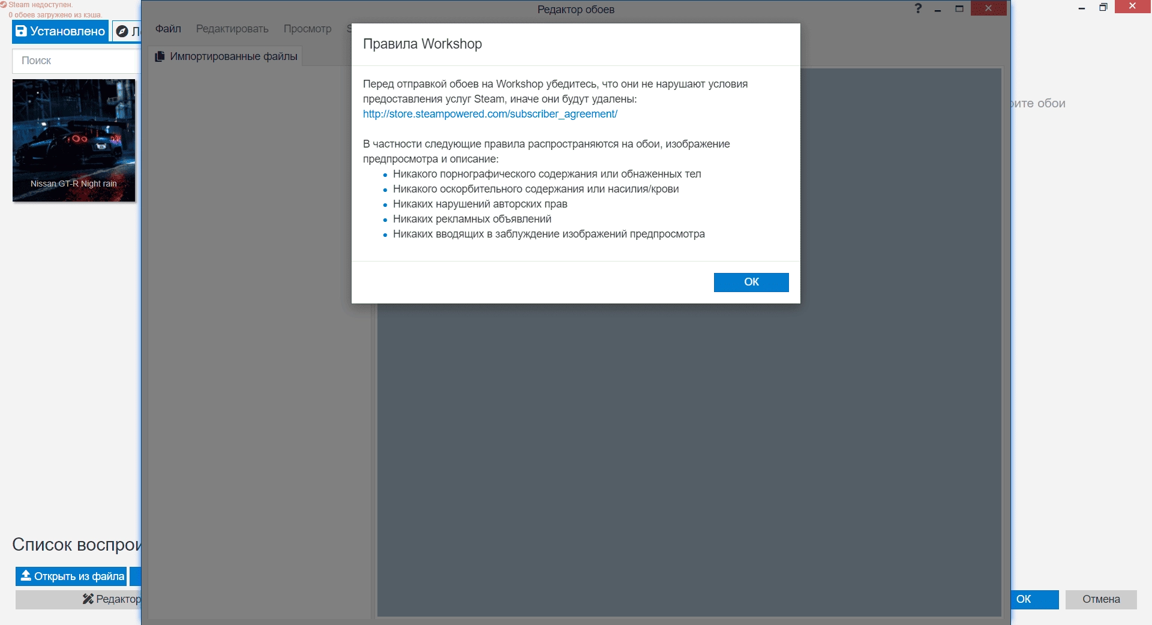This screenshot has width=1152, height=625.
Task: Click the Правила Workshop dialog title
Action: [x=422, y=44]
